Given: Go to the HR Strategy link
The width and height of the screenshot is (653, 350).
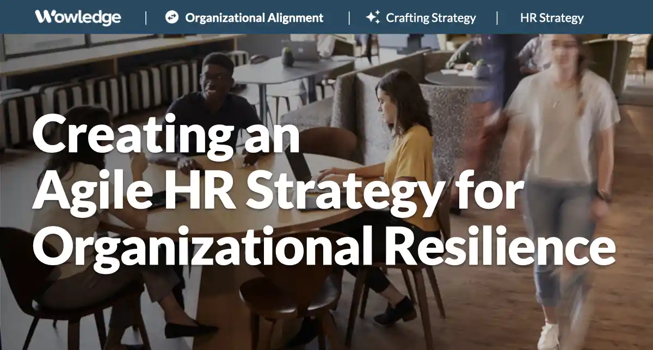Looking at the screenshot, I should pos(552,18).
